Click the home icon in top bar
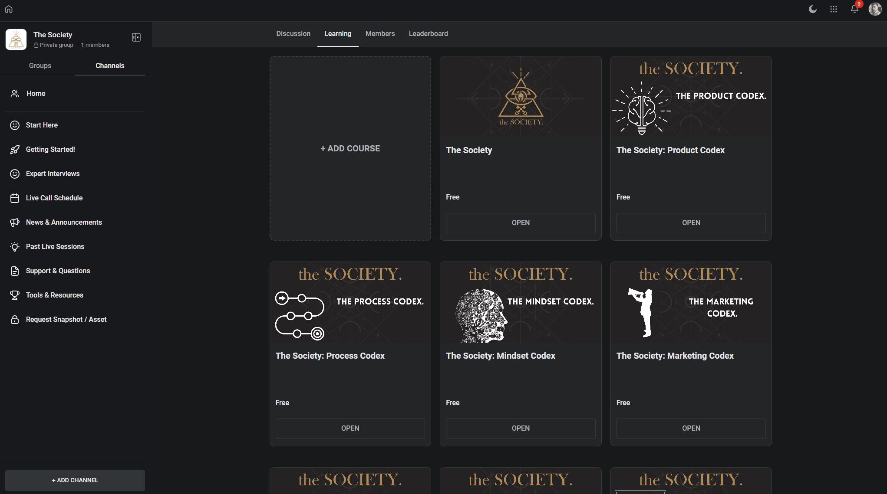Screen dimensions: 887x494 coord(9,9)
